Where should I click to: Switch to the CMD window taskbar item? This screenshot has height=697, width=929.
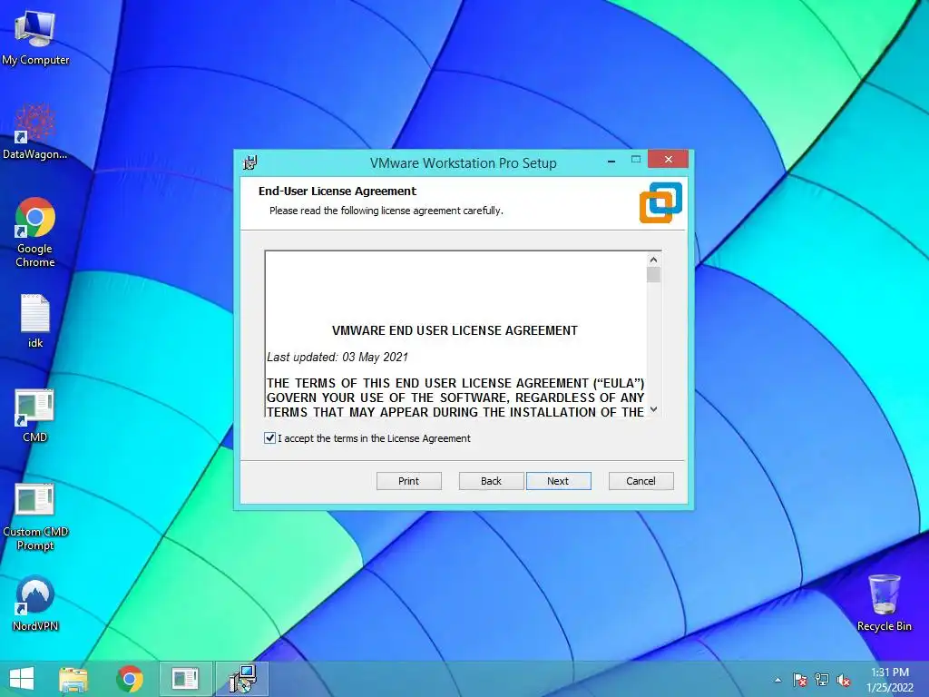pos(185,679)
